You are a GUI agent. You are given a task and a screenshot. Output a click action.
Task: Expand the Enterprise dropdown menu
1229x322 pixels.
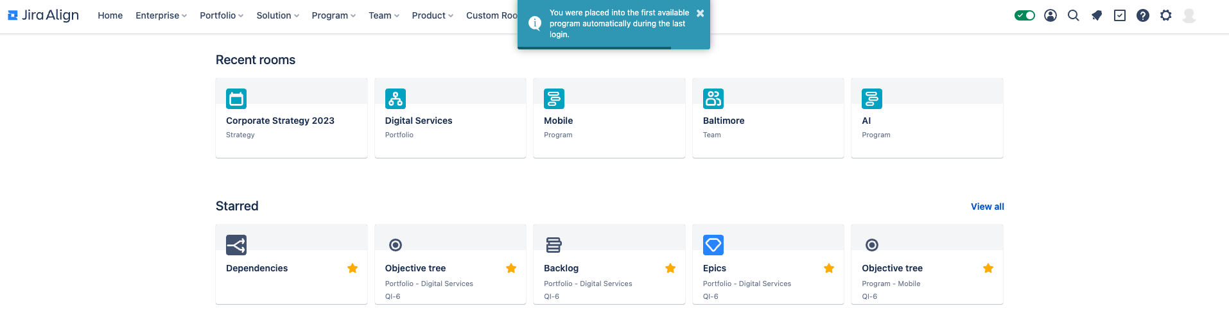tap(161, 15)
